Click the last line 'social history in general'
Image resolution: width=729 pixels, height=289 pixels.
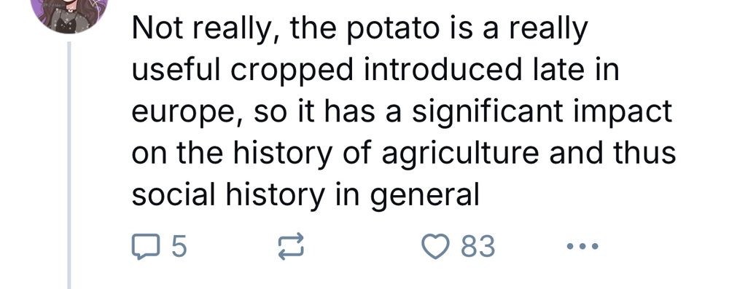pyautogui.click(x=305, y=196)
